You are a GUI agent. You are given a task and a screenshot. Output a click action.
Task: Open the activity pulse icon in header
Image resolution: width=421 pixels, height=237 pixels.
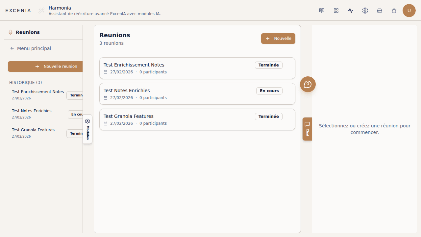351,11
